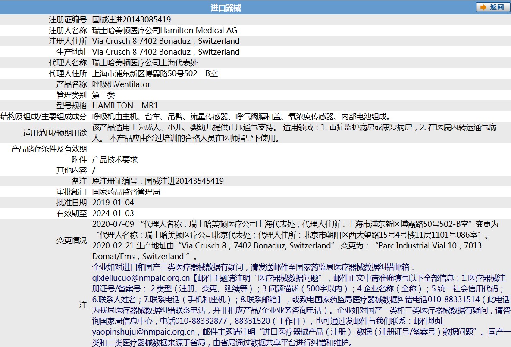The width and height of the screenshot is (511, 347).
Task: Click the 返回 back button
Action: [x=492, y=7]
